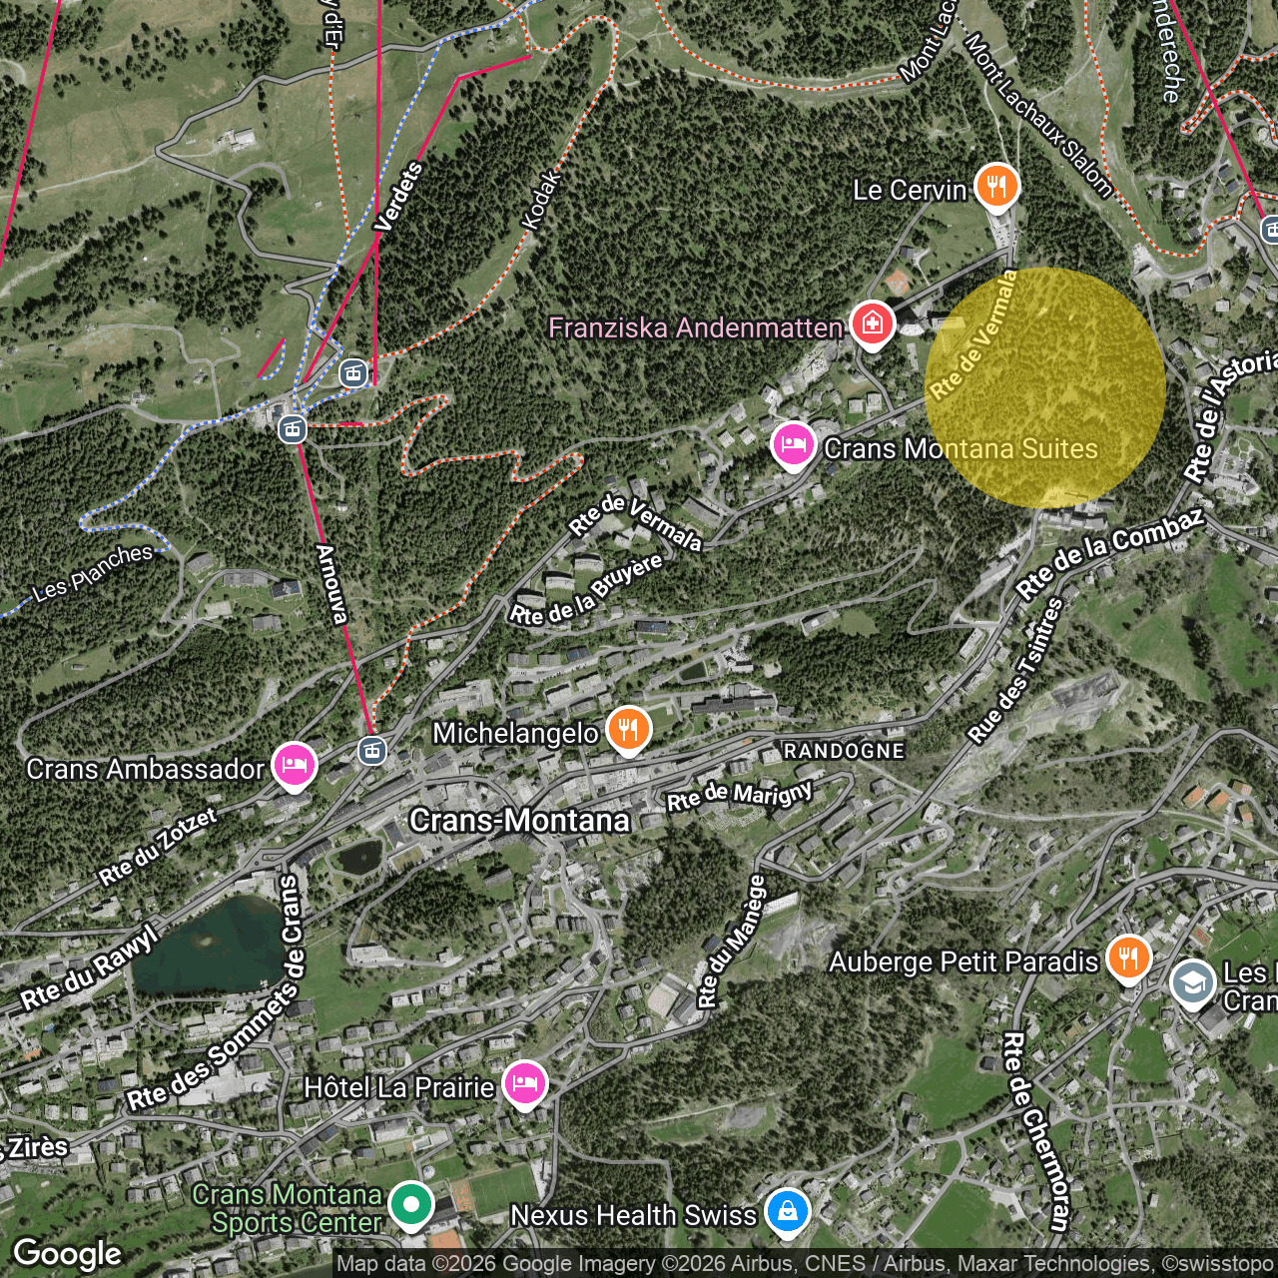Viewport: 1278px width, 1278px height.
Task: Open the Crans Montana Suites hotel pin
Action: tap(793, 445)
